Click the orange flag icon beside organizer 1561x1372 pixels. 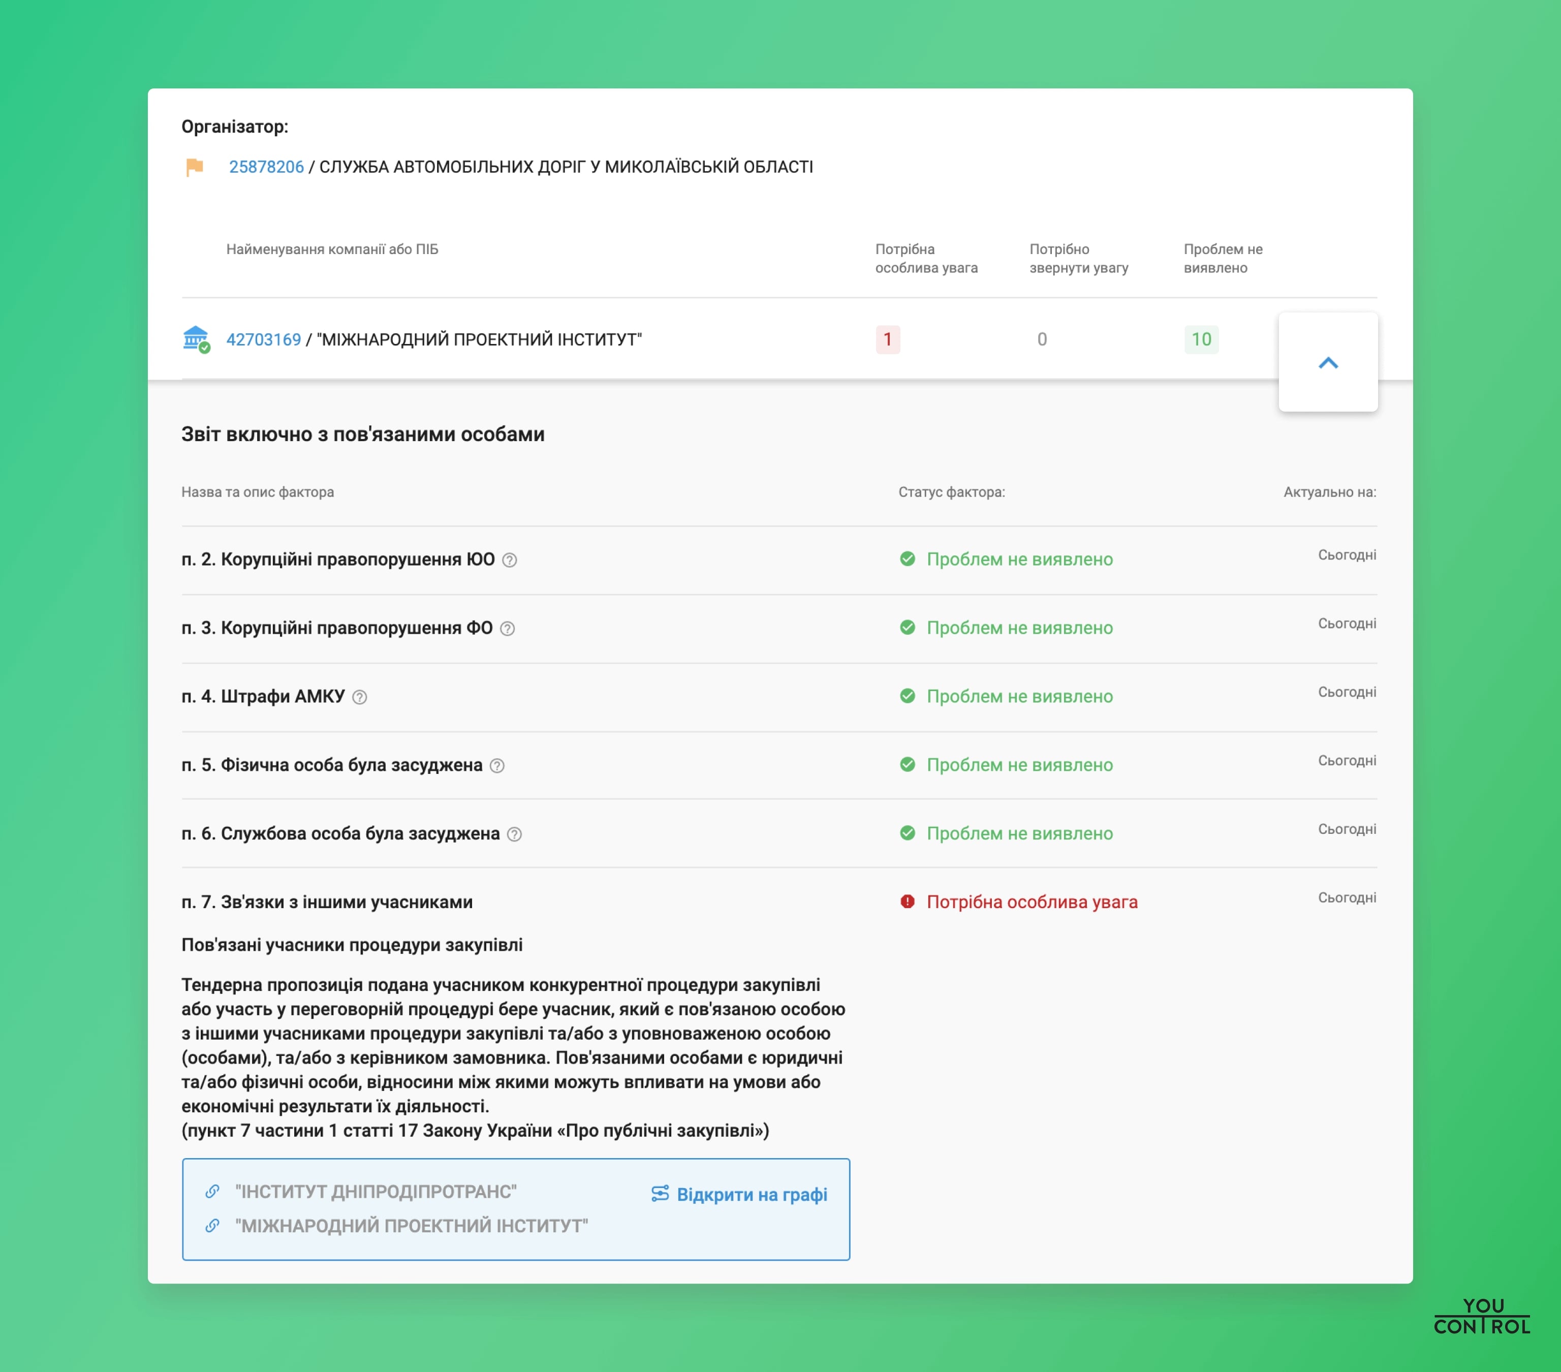coord(195,167)
